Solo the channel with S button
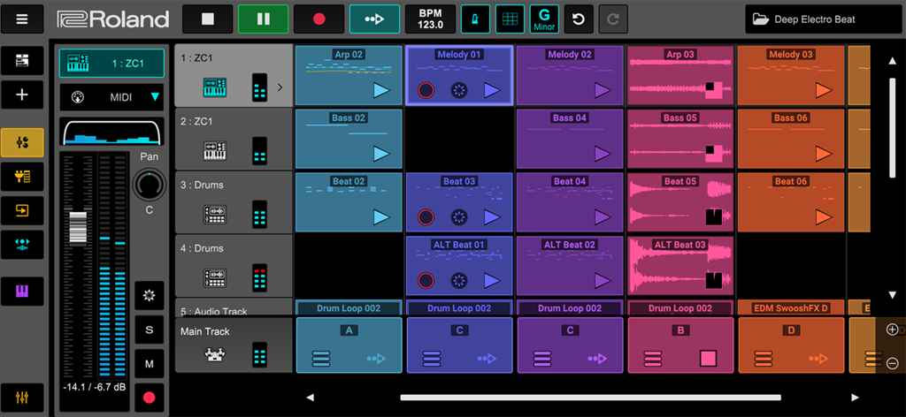Image resolution: width=906 pixels, height=417 pixels. click(149, 330)
